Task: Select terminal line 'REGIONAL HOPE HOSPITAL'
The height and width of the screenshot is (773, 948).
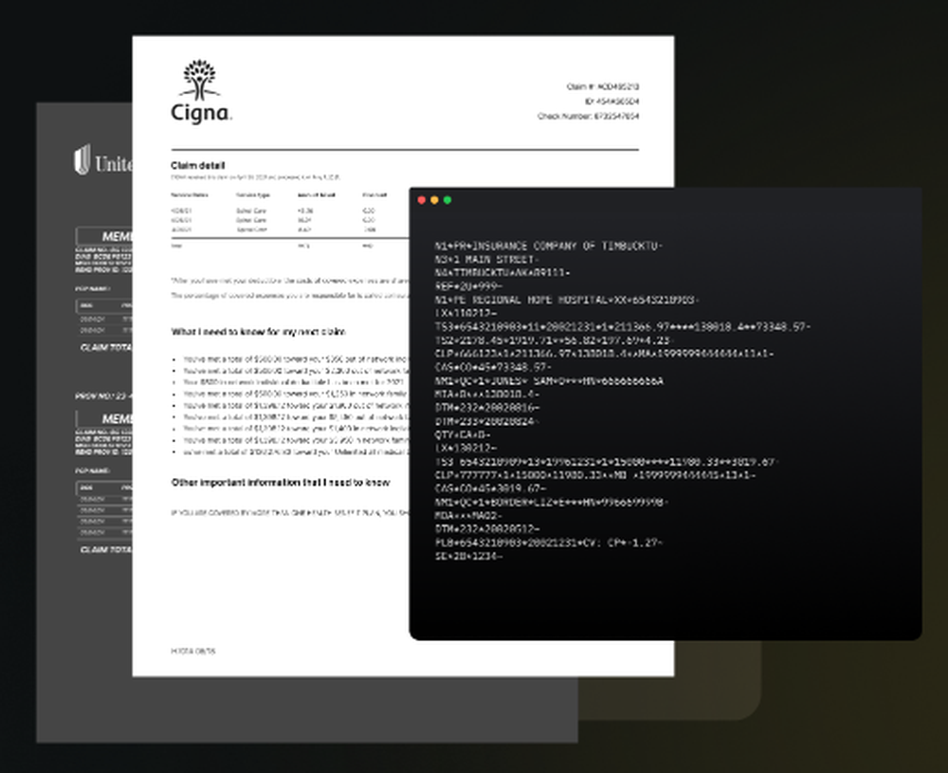Action: [567, 300]
